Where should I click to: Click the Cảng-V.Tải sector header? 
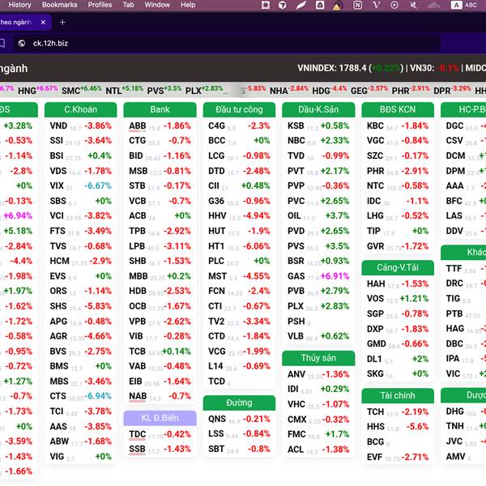(398, 267)
